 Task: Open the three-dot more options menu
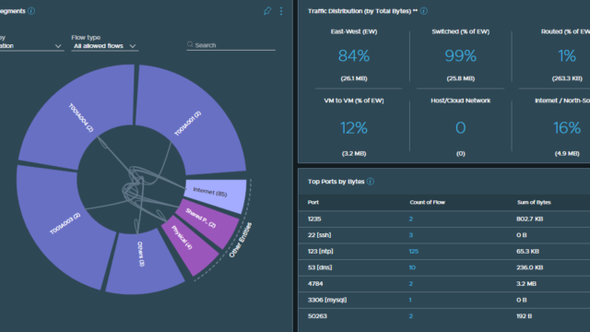(281, 11)
